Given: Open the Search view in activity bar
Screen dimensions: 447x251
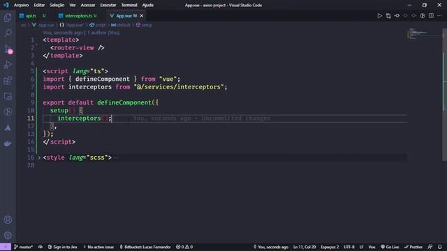Looking at the screenshot, I should [x=8, y=33].
